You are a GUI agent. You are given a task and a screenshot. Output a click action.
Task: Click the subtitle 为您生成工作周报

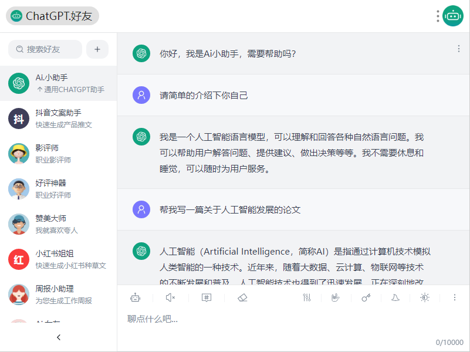[63, 301]
